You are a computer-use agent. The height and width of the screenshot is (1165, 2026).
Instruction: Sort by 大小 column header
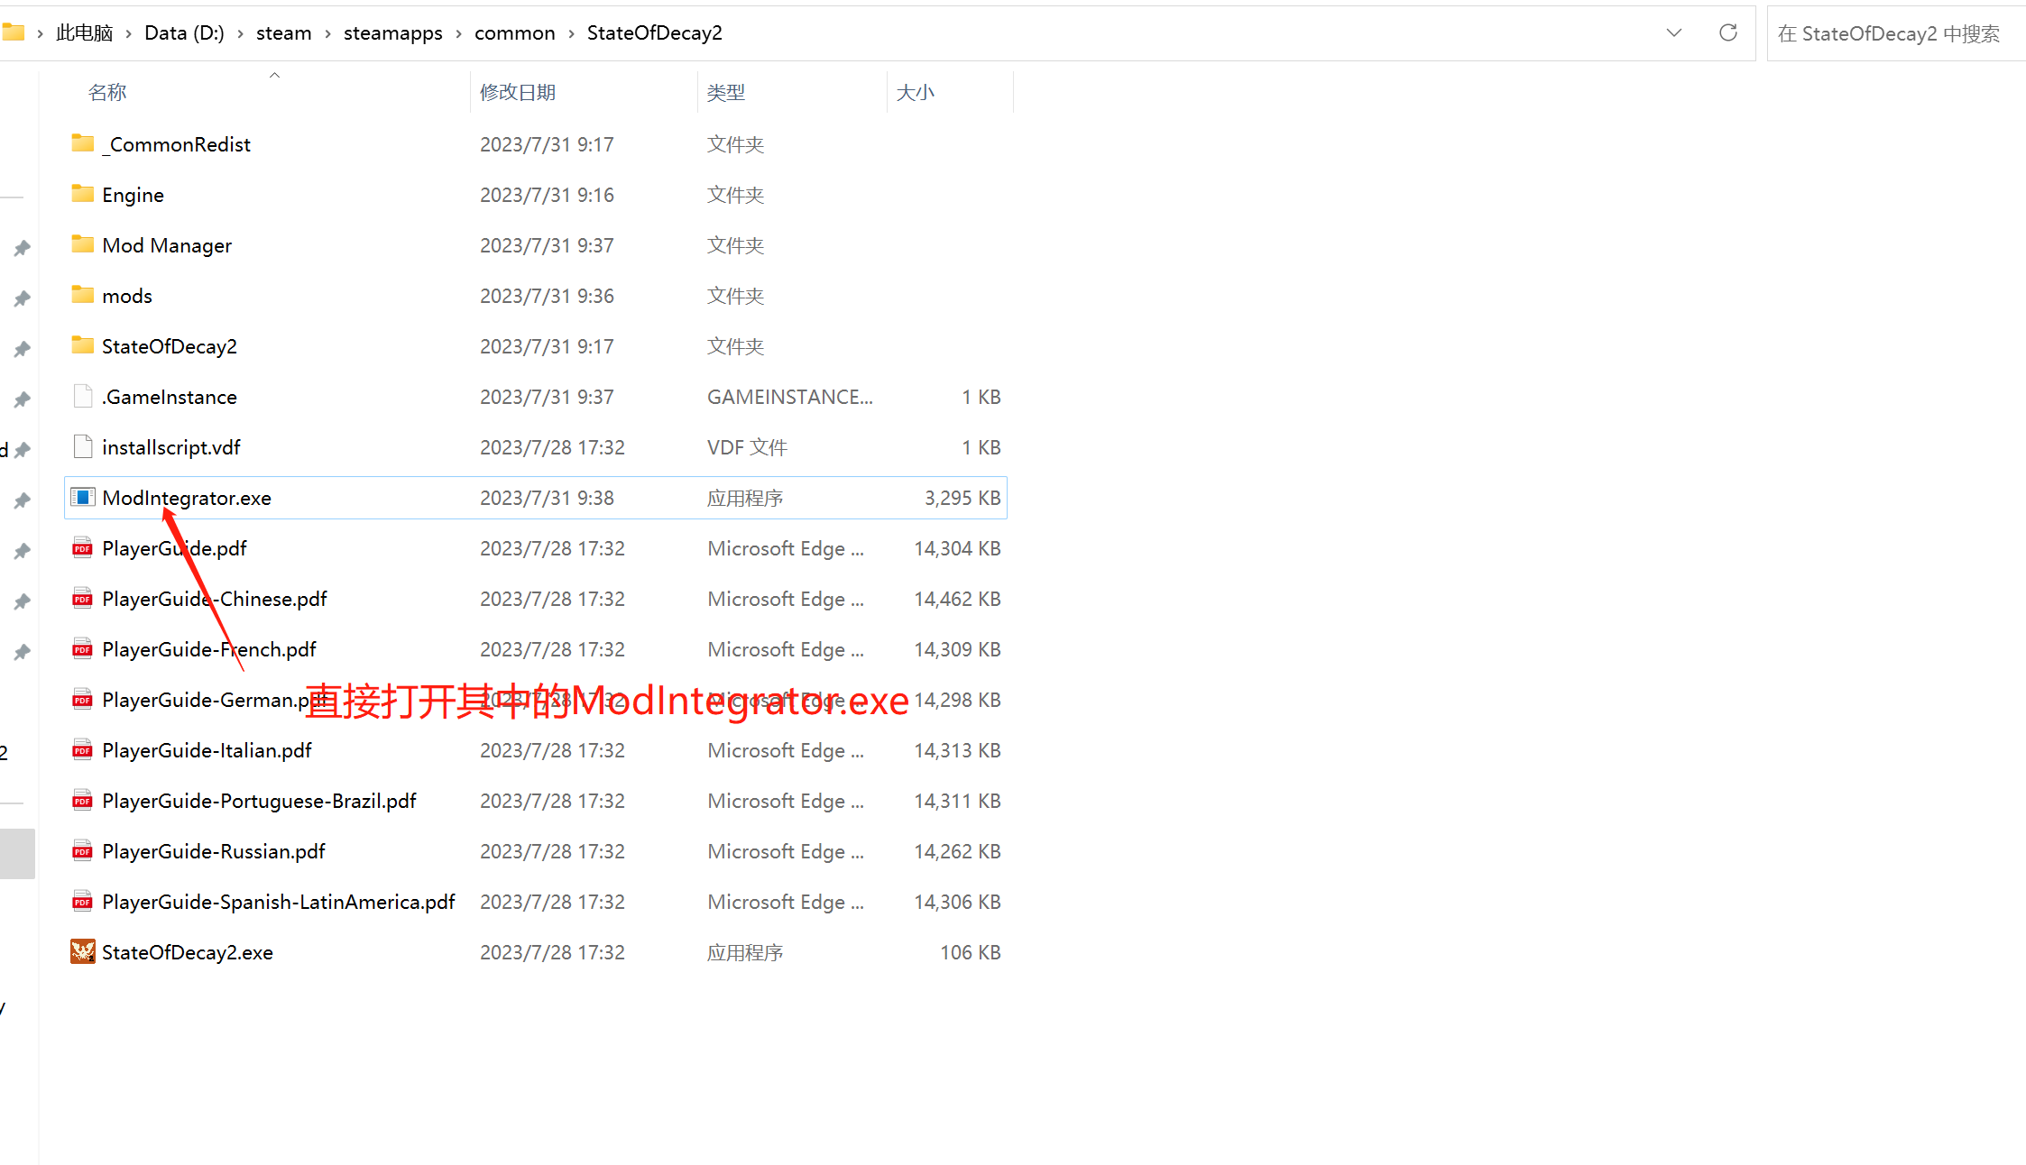pos(916,92)
